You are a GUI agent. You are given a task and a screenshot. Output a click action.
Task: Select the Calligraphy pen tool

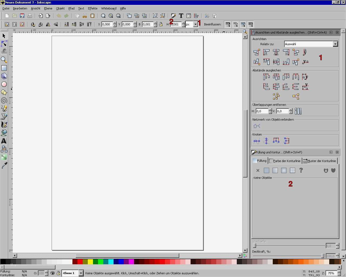tap(4, 125)
